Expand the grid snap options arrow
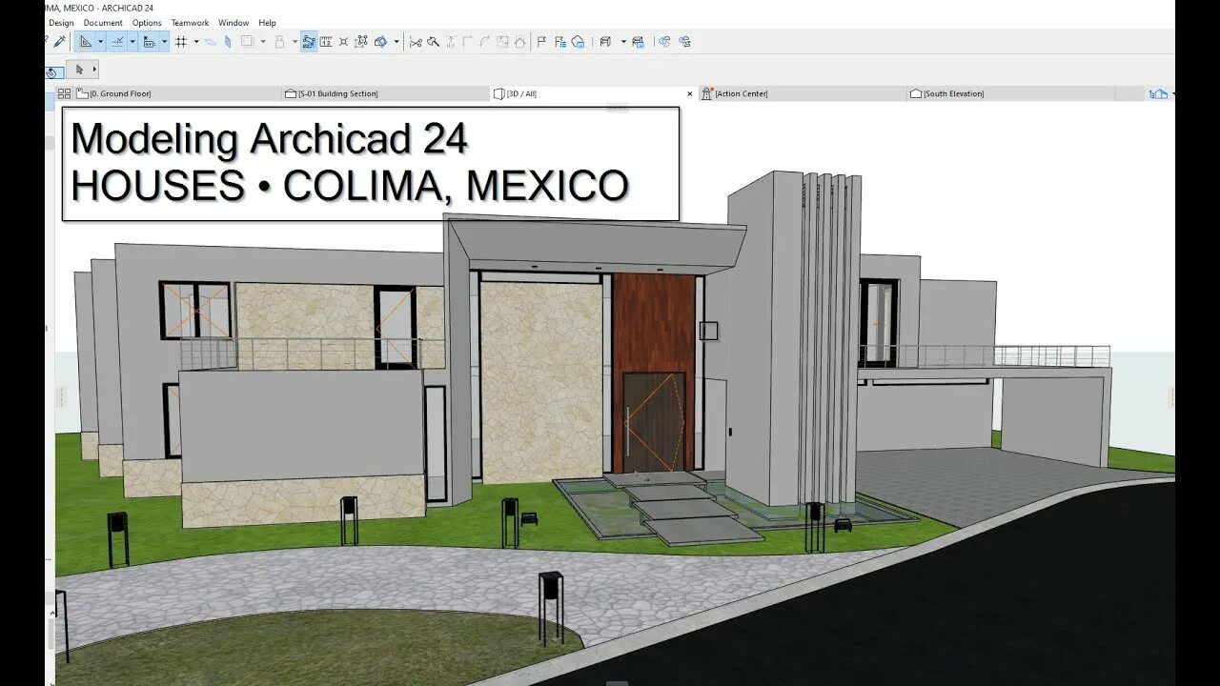 196,41
